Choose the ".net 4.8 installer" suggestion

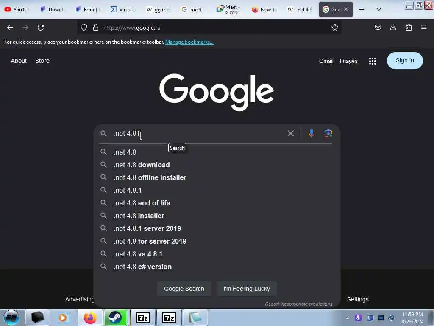(217, 216)
